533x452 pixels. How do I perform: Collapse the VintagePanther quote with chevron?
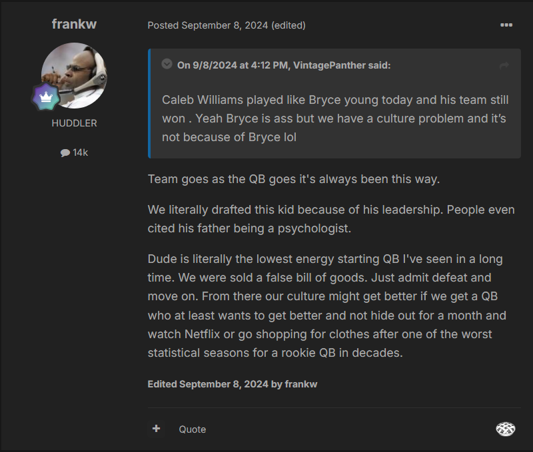(x=167, y=65)
